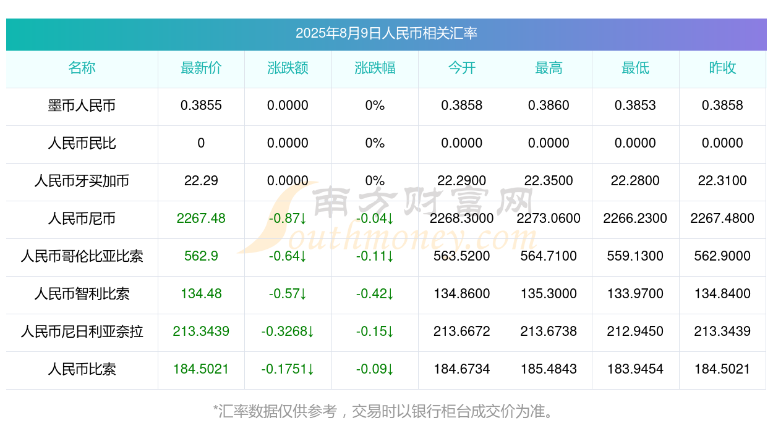Click the 人民币牙买加币 row name
The height and width of the screenshot is (431, 773).
(x=82, y=181)
